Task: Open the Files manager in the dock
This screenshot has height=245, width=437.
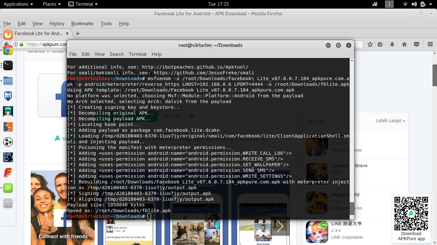Action: [8, 81]
